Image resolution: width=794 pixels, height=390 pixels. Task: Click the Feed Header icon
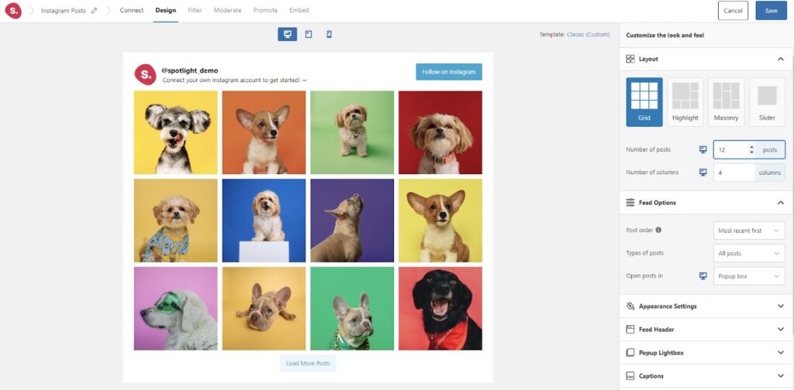tap(630, 330)
